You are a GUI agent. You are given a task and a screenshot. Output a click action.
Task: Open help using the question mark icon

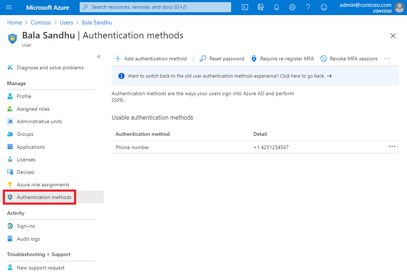[x=308, y=7]
